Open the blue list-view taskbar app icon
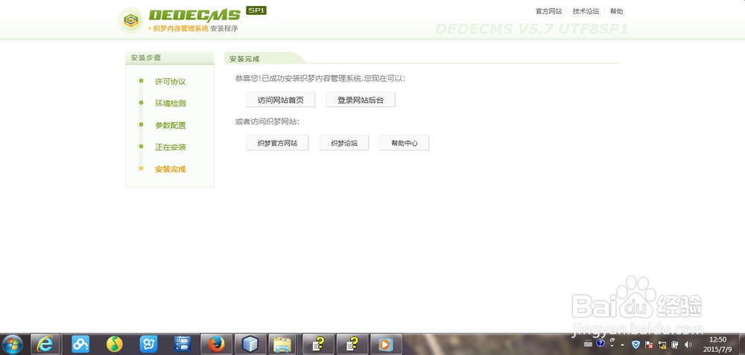Viewport: 745px width, 355px height. click(183, 345)
